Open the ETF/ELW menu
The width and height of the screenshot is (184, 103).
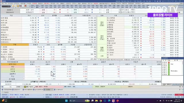pyautogui.click(x=16, y=3)
